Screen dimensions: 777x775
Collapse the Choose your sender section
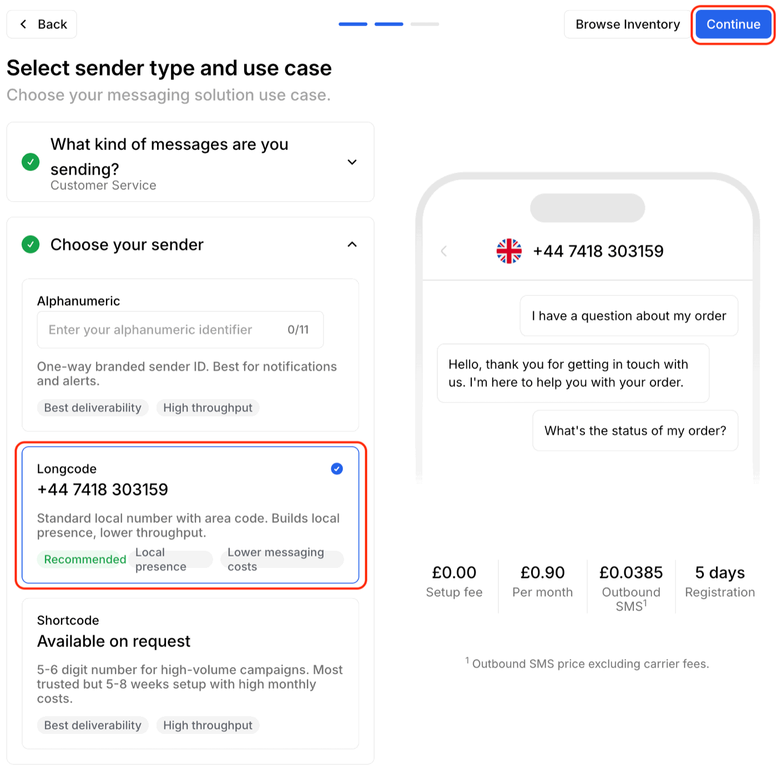[x=352, y=244]
